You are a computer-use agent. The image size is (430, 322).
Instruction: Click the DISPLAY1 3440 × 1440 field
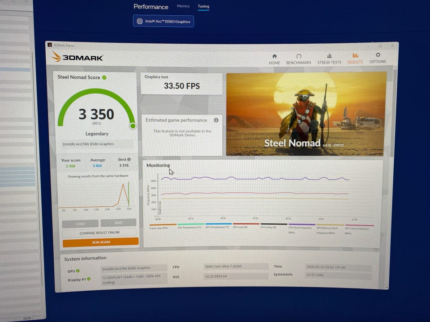coord(134,280)
